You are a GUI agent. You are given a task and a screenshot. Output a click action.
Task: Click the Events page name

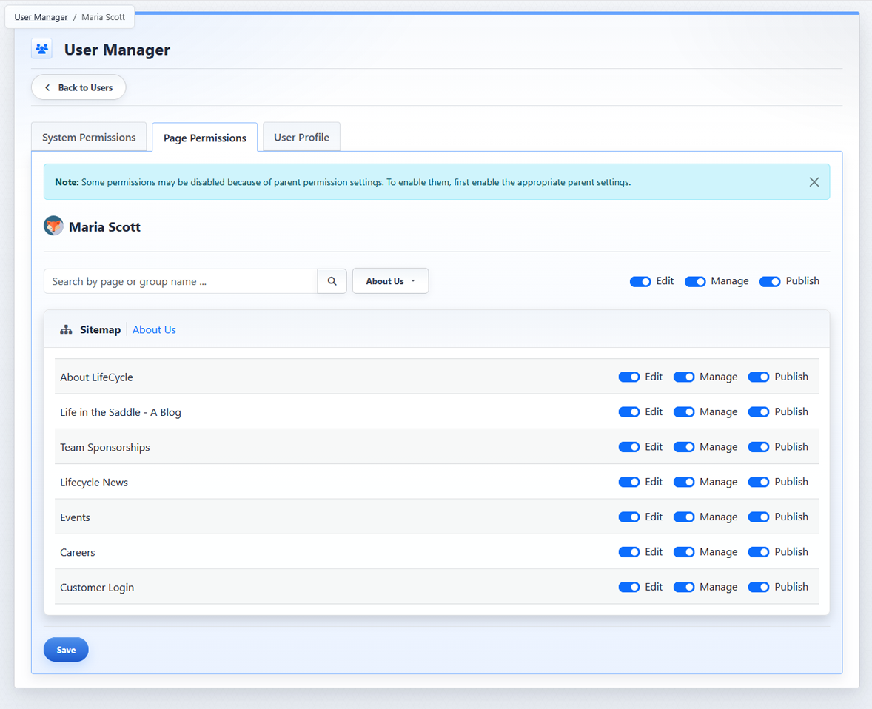[75, 517]
